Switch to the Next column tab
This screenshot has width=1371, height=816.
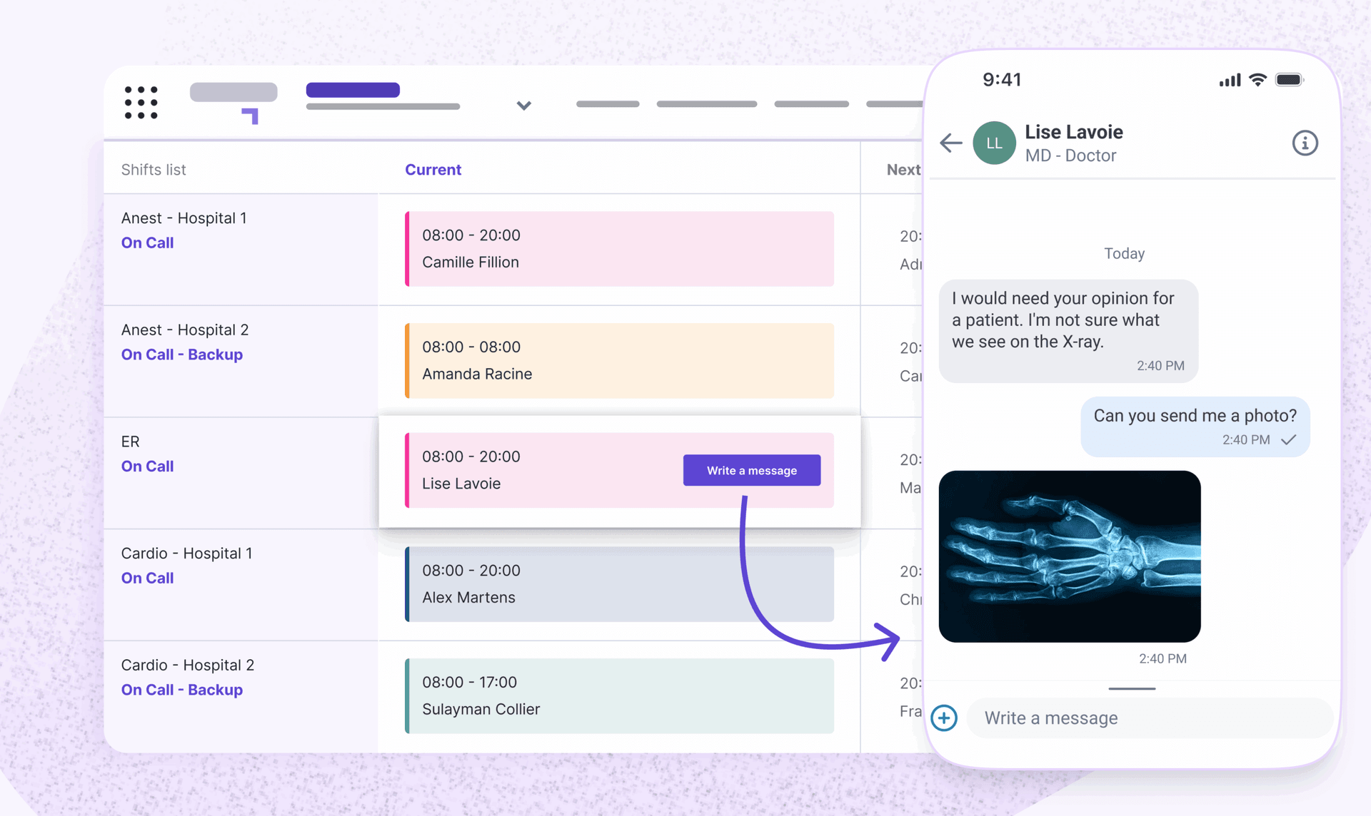coord(903,170)
